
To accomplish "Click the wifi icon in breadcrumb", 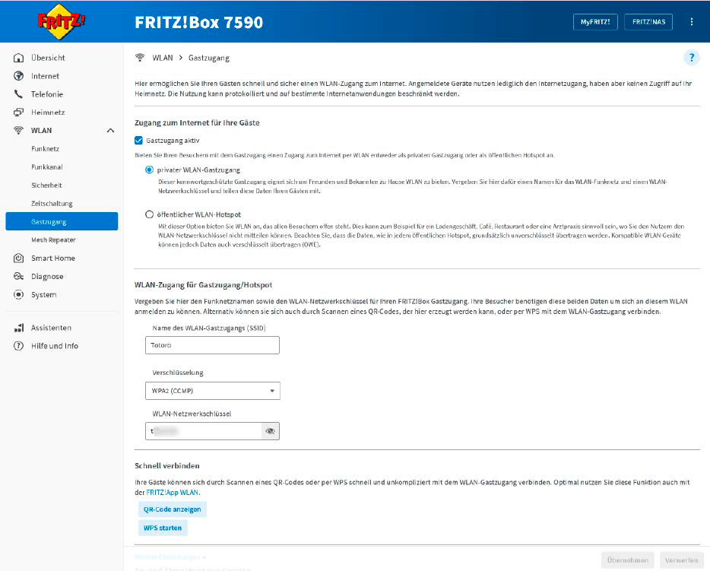I will click(140, 58).
